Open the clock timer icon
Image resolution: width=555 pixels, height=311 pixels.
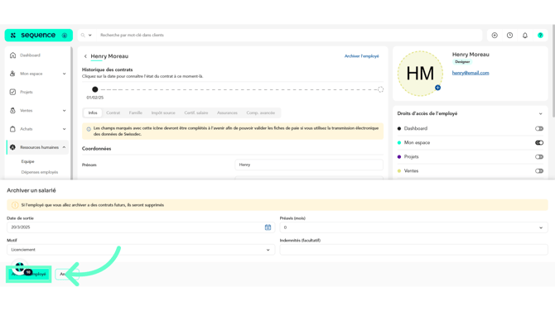[x=509, y=35]
